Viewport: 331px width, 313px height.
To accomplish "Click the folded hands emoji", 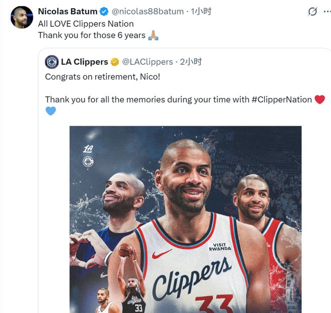I will tap(153, 35).
